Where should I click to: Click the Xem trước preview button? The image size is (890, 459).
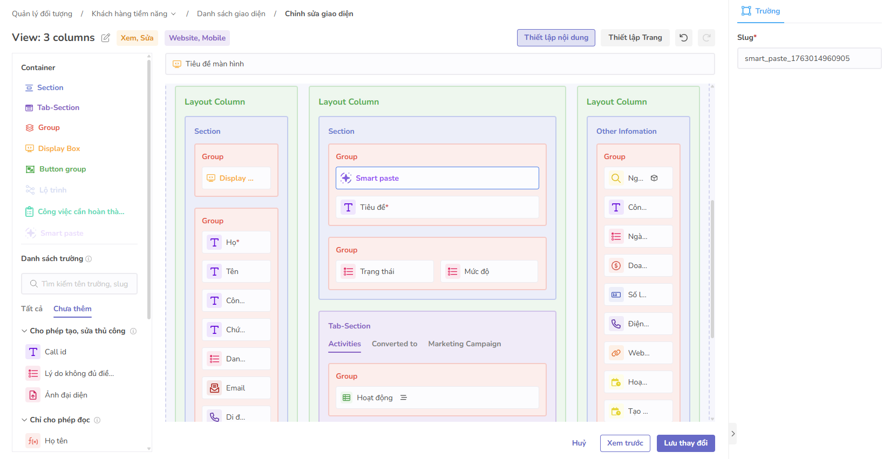624,443
